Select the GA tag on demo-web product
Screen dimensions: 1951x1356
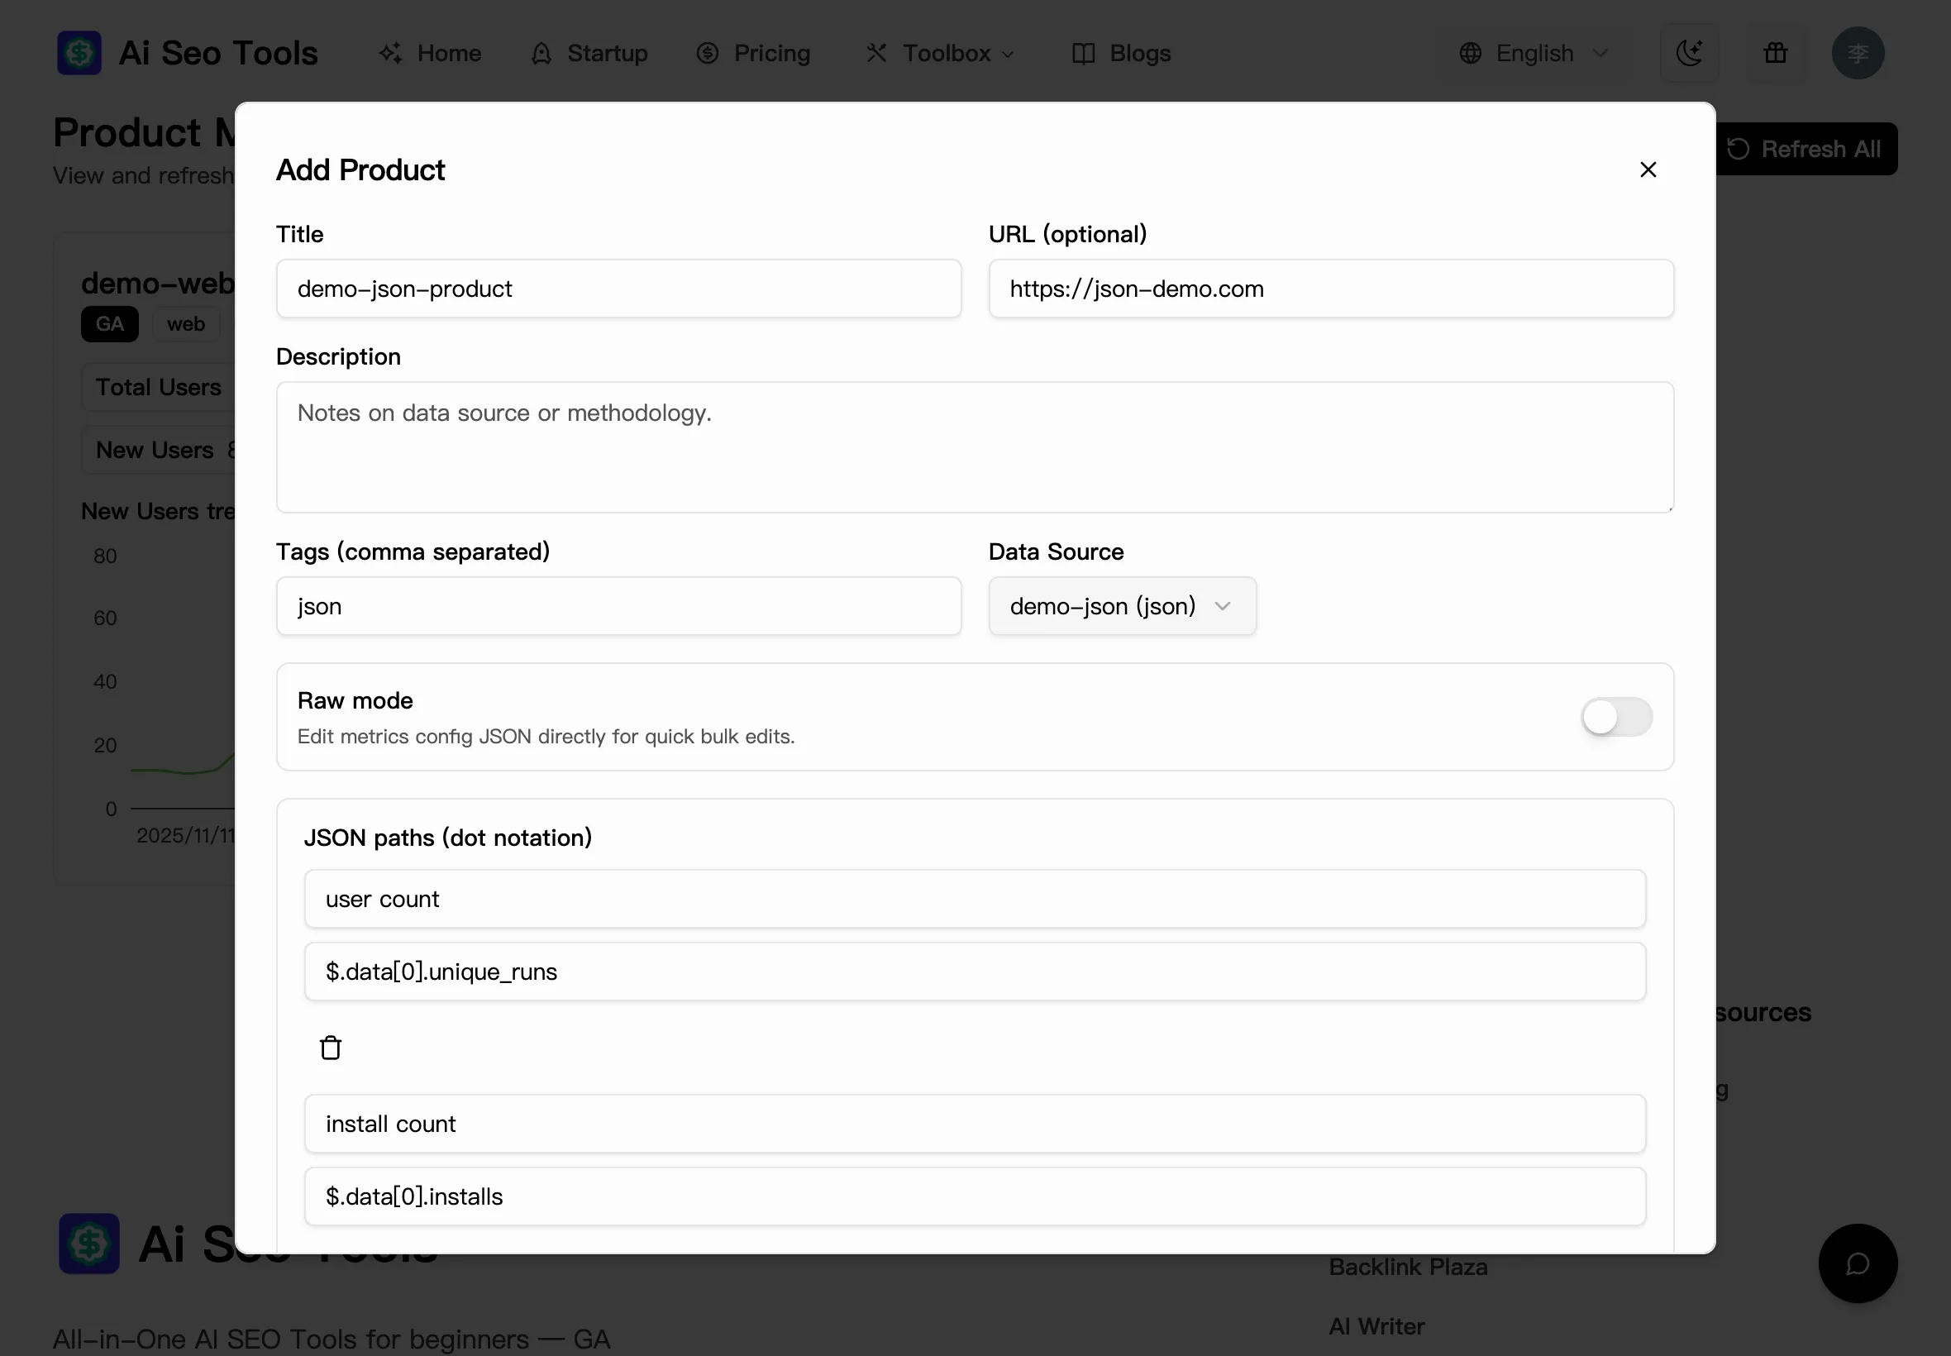109,324
